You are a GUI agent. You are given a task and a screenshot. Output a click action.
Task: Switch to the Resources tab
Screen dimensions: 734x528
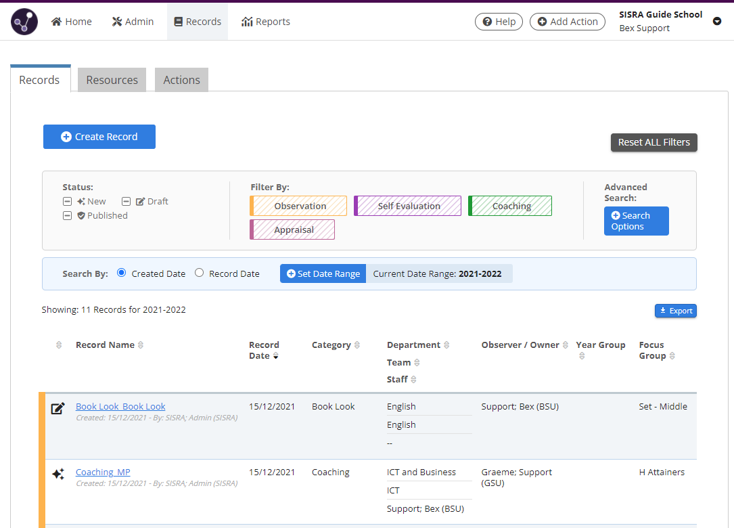[x=112, y=79]
